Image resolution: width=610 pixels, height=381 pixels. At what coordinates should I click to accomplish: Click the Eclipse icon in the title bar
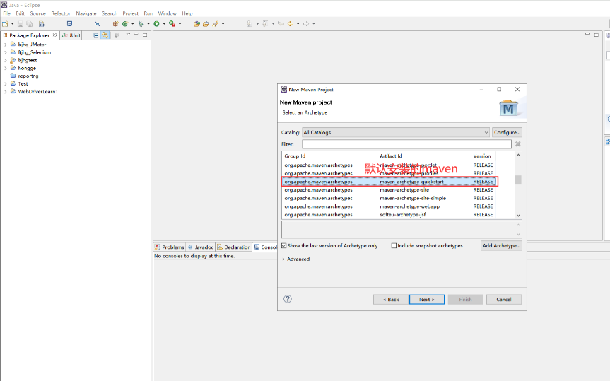(4, 5)
